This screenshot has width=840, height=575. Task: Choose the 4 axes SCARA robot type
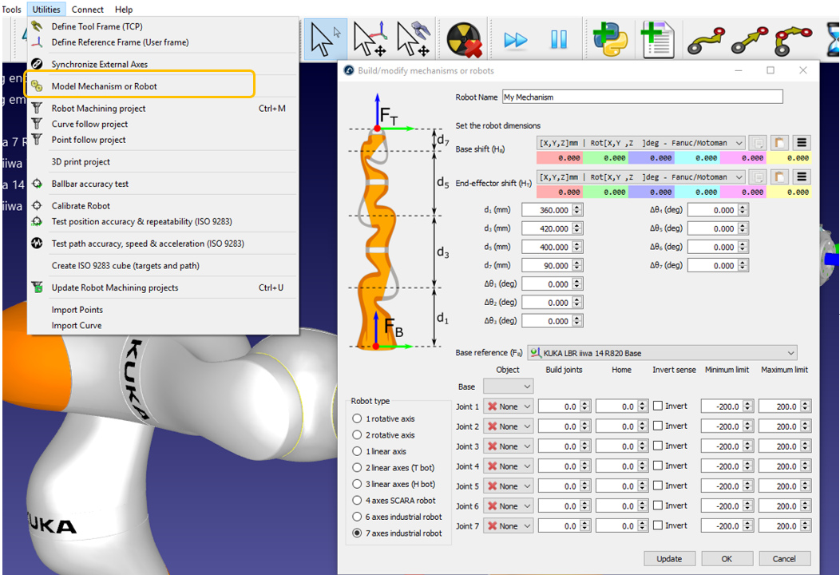click(x=357, y=501)
